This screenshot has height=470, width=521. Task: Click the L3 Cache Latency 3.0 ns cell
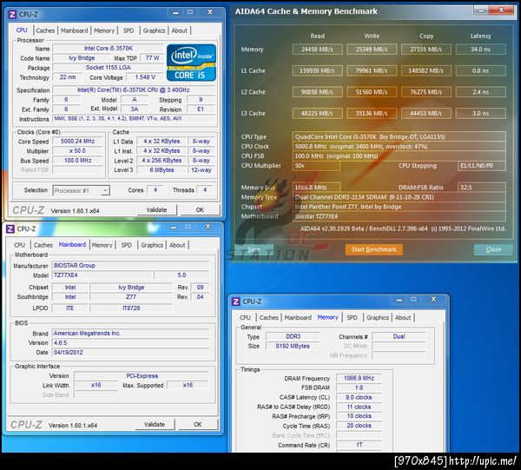(x=480, y=113)
